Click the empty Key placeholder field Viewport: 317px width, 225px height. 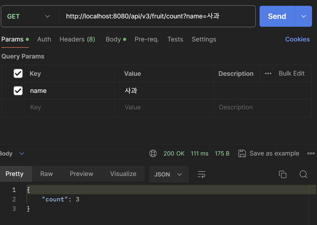pyautogui.click(x=72, y=108)
